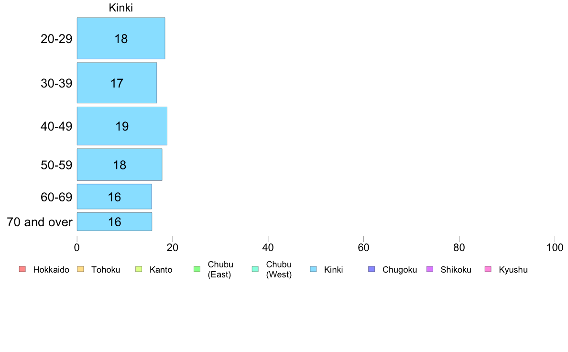Click the Shikoku legend color swatch
This screenshot has height=352, width=568.
(430, 269)
